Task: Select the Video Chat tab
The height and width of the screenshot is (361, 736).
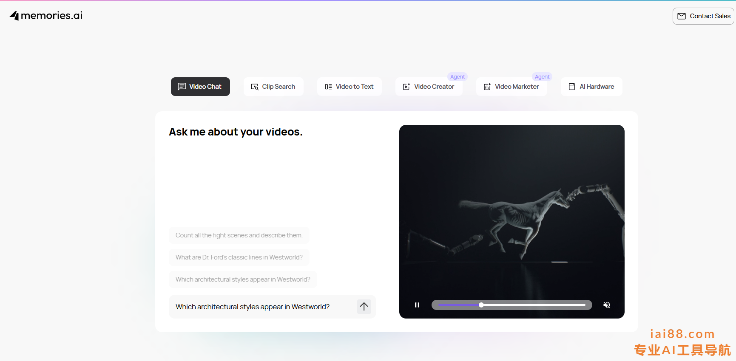Action: [x=200, y=87]
